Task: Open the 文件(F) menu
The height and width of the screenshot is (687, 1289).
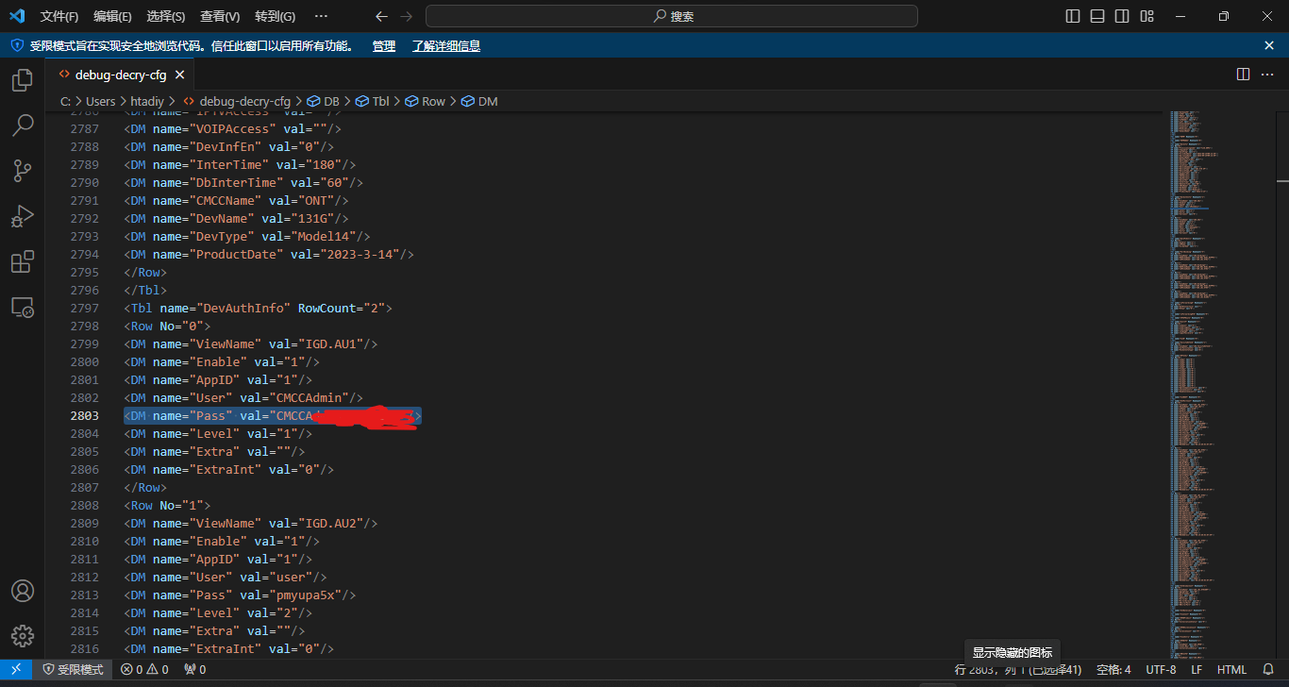Action: [x=59, y=16]
